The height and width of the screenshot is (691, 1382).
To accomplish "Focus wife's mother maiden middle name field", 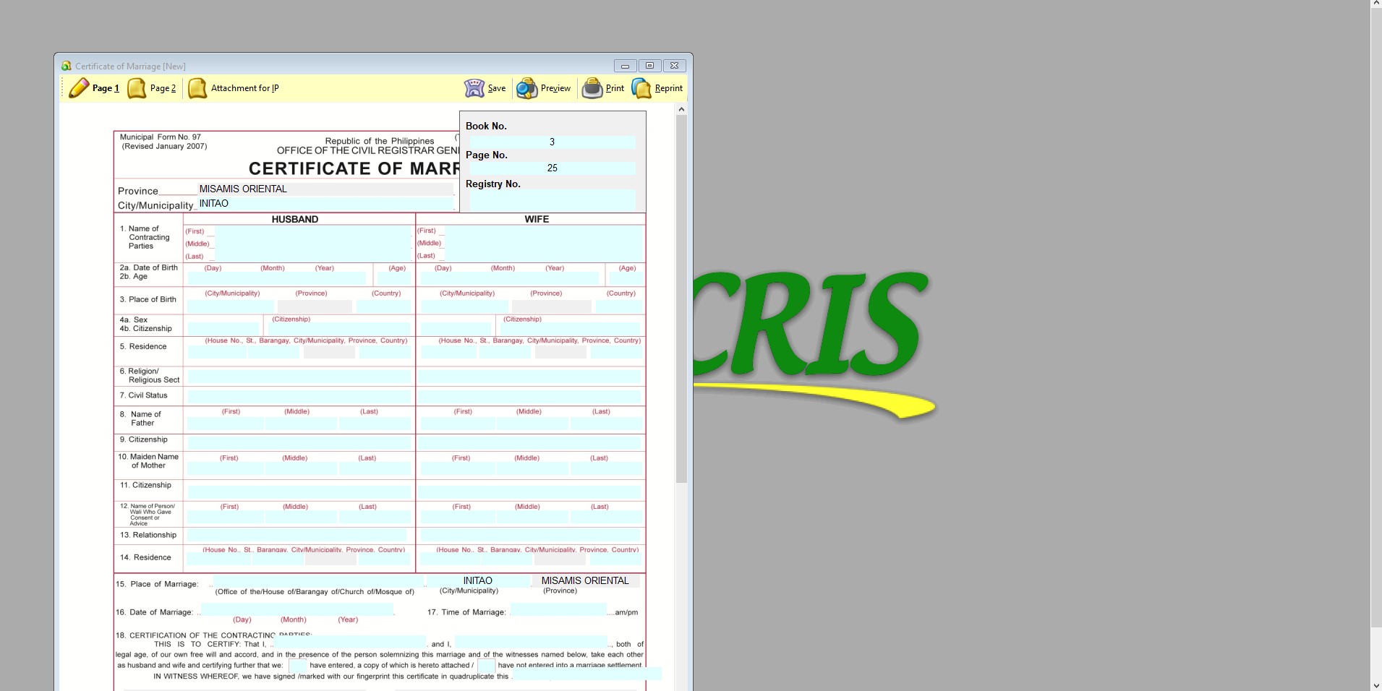I will point(532,469).
